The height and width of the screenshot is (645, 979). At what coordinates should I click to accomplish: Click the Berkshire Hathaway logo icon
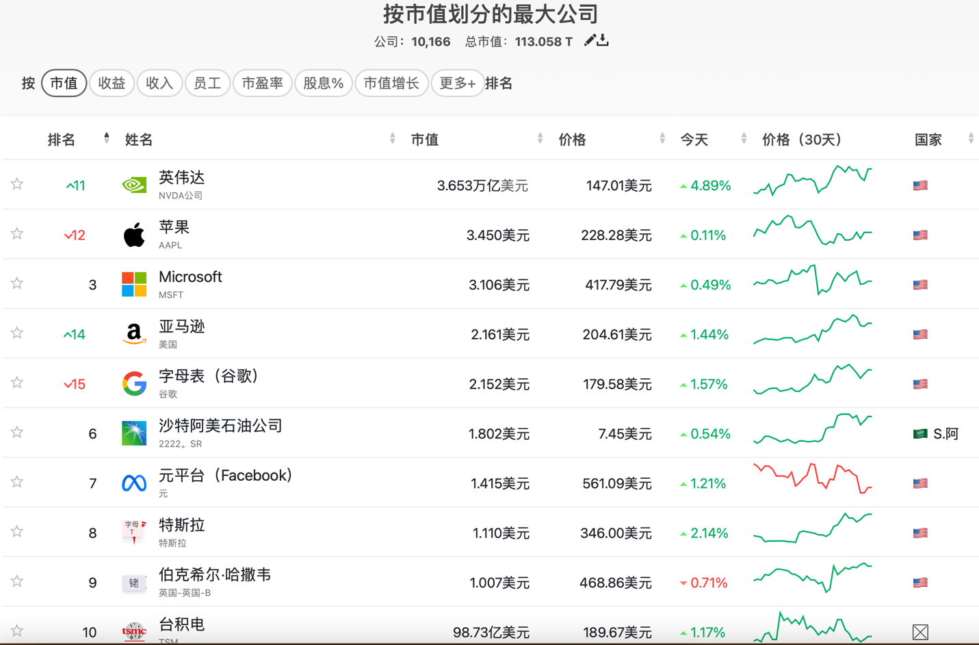134,582
